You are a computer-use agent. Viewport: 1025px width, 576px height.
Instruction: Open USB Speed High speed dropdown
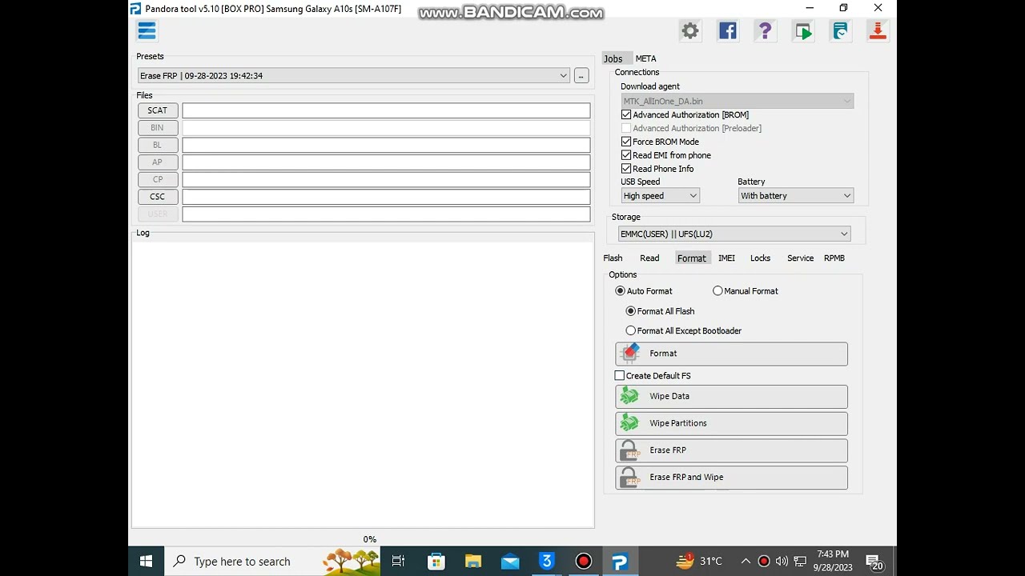(661, 196)
